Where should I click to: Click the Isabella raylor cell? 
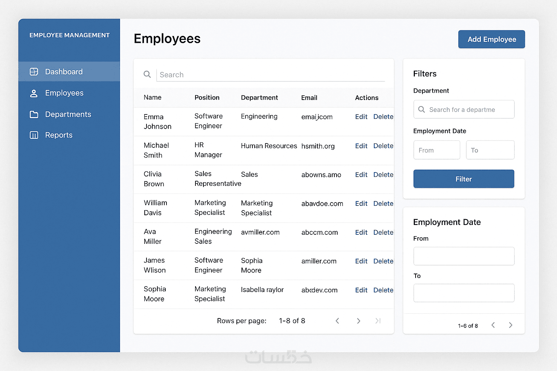(x=262, y=290)
